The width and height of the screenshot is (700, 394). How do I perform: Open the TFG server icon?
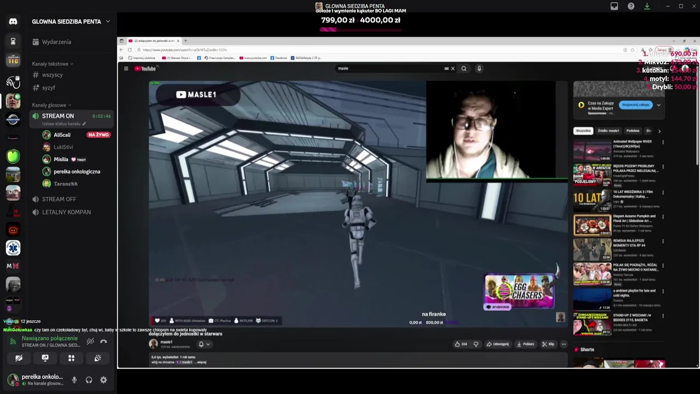click(13, 60)
